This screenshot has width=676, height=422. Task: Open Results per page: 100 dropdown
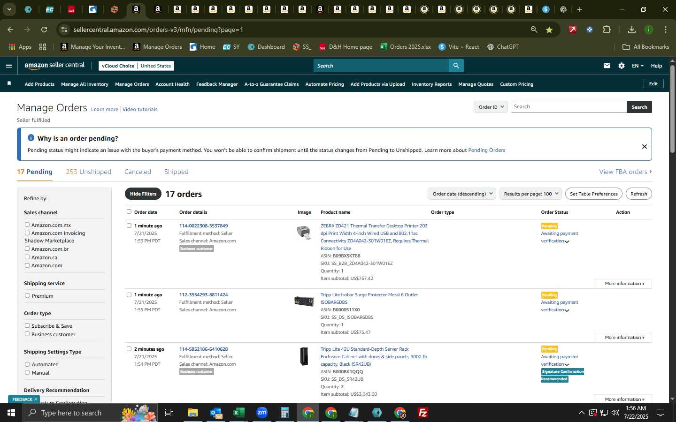(531, 194)
